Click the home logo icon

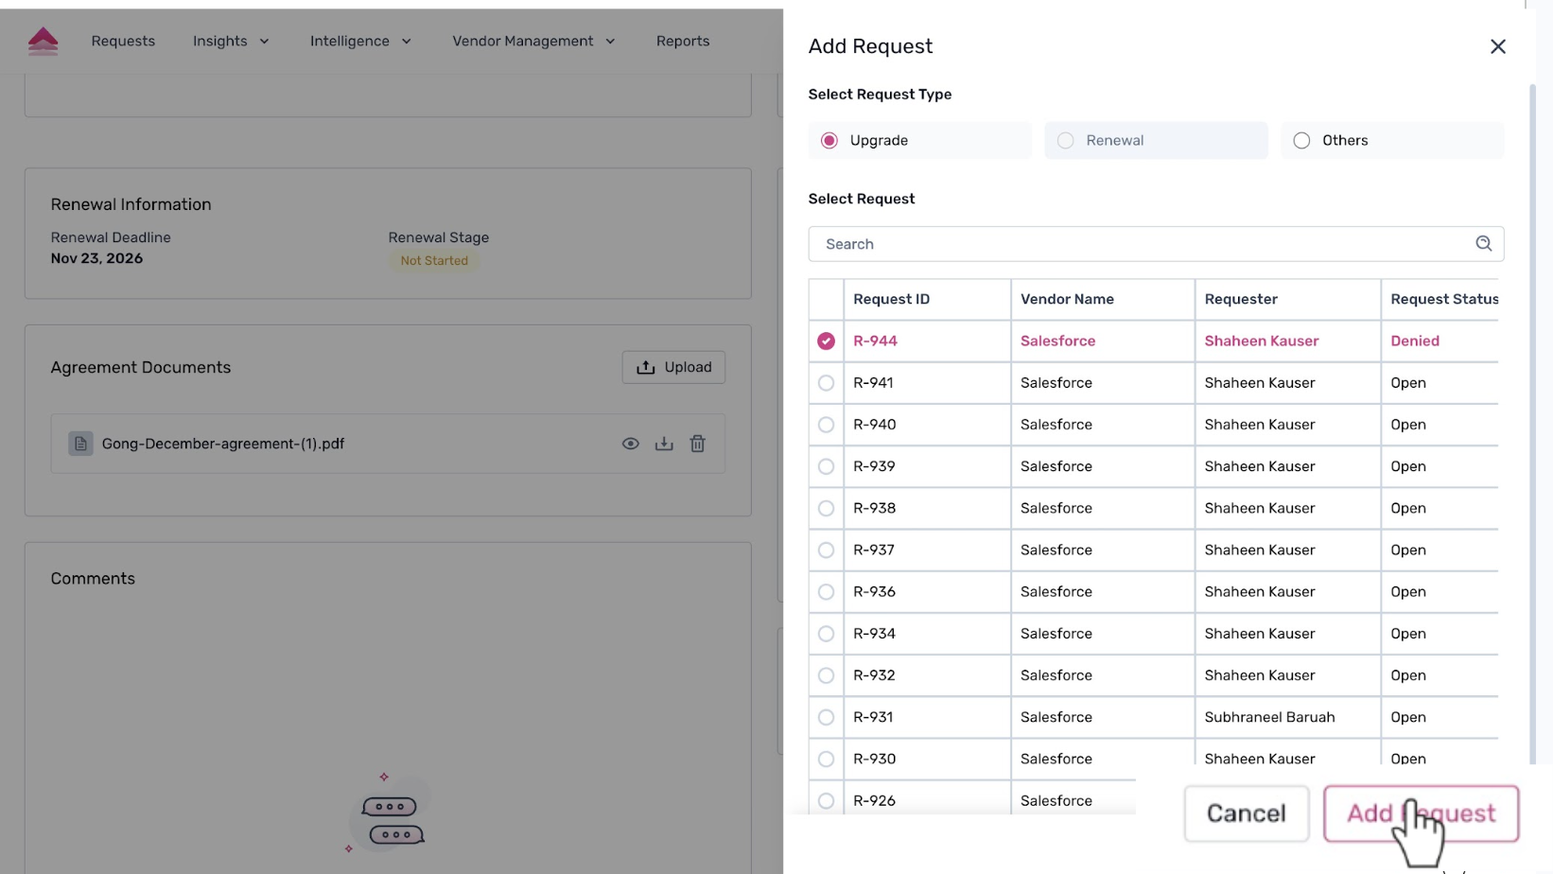pos(43,41)
